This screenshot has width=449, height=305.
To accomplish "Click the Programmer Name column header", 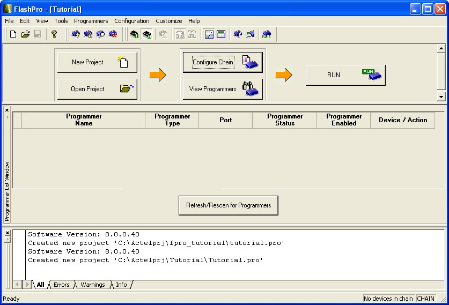I will click(84, 120).
